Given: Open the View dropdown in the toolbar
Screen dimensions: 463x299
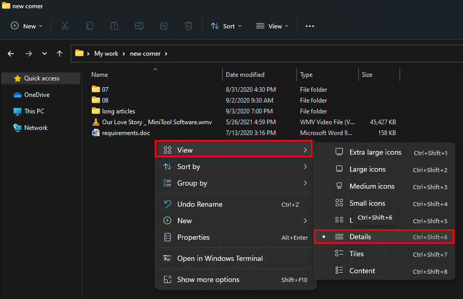Looking at the screenshot, I should pos(272,26).
